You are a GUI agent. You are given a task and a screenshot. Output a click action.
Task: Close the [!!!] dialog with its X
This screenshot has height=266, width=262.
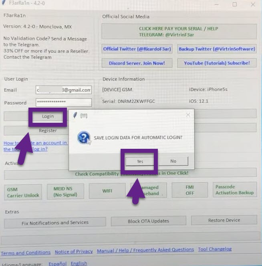pyautogui.click(x=188, y=115)
